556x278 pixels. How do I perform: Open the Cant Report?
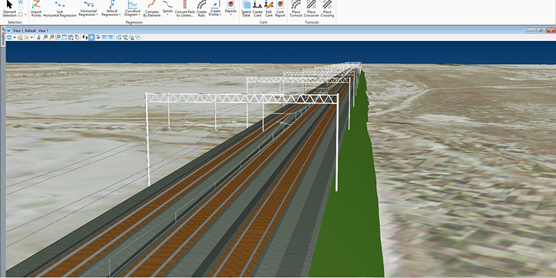tap(280, 8)
